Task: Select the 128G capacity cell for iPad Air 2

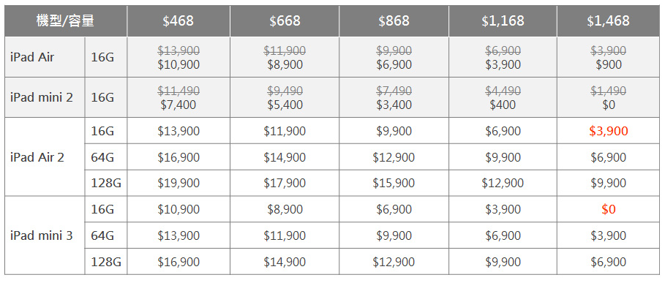Action: (106, 183)
